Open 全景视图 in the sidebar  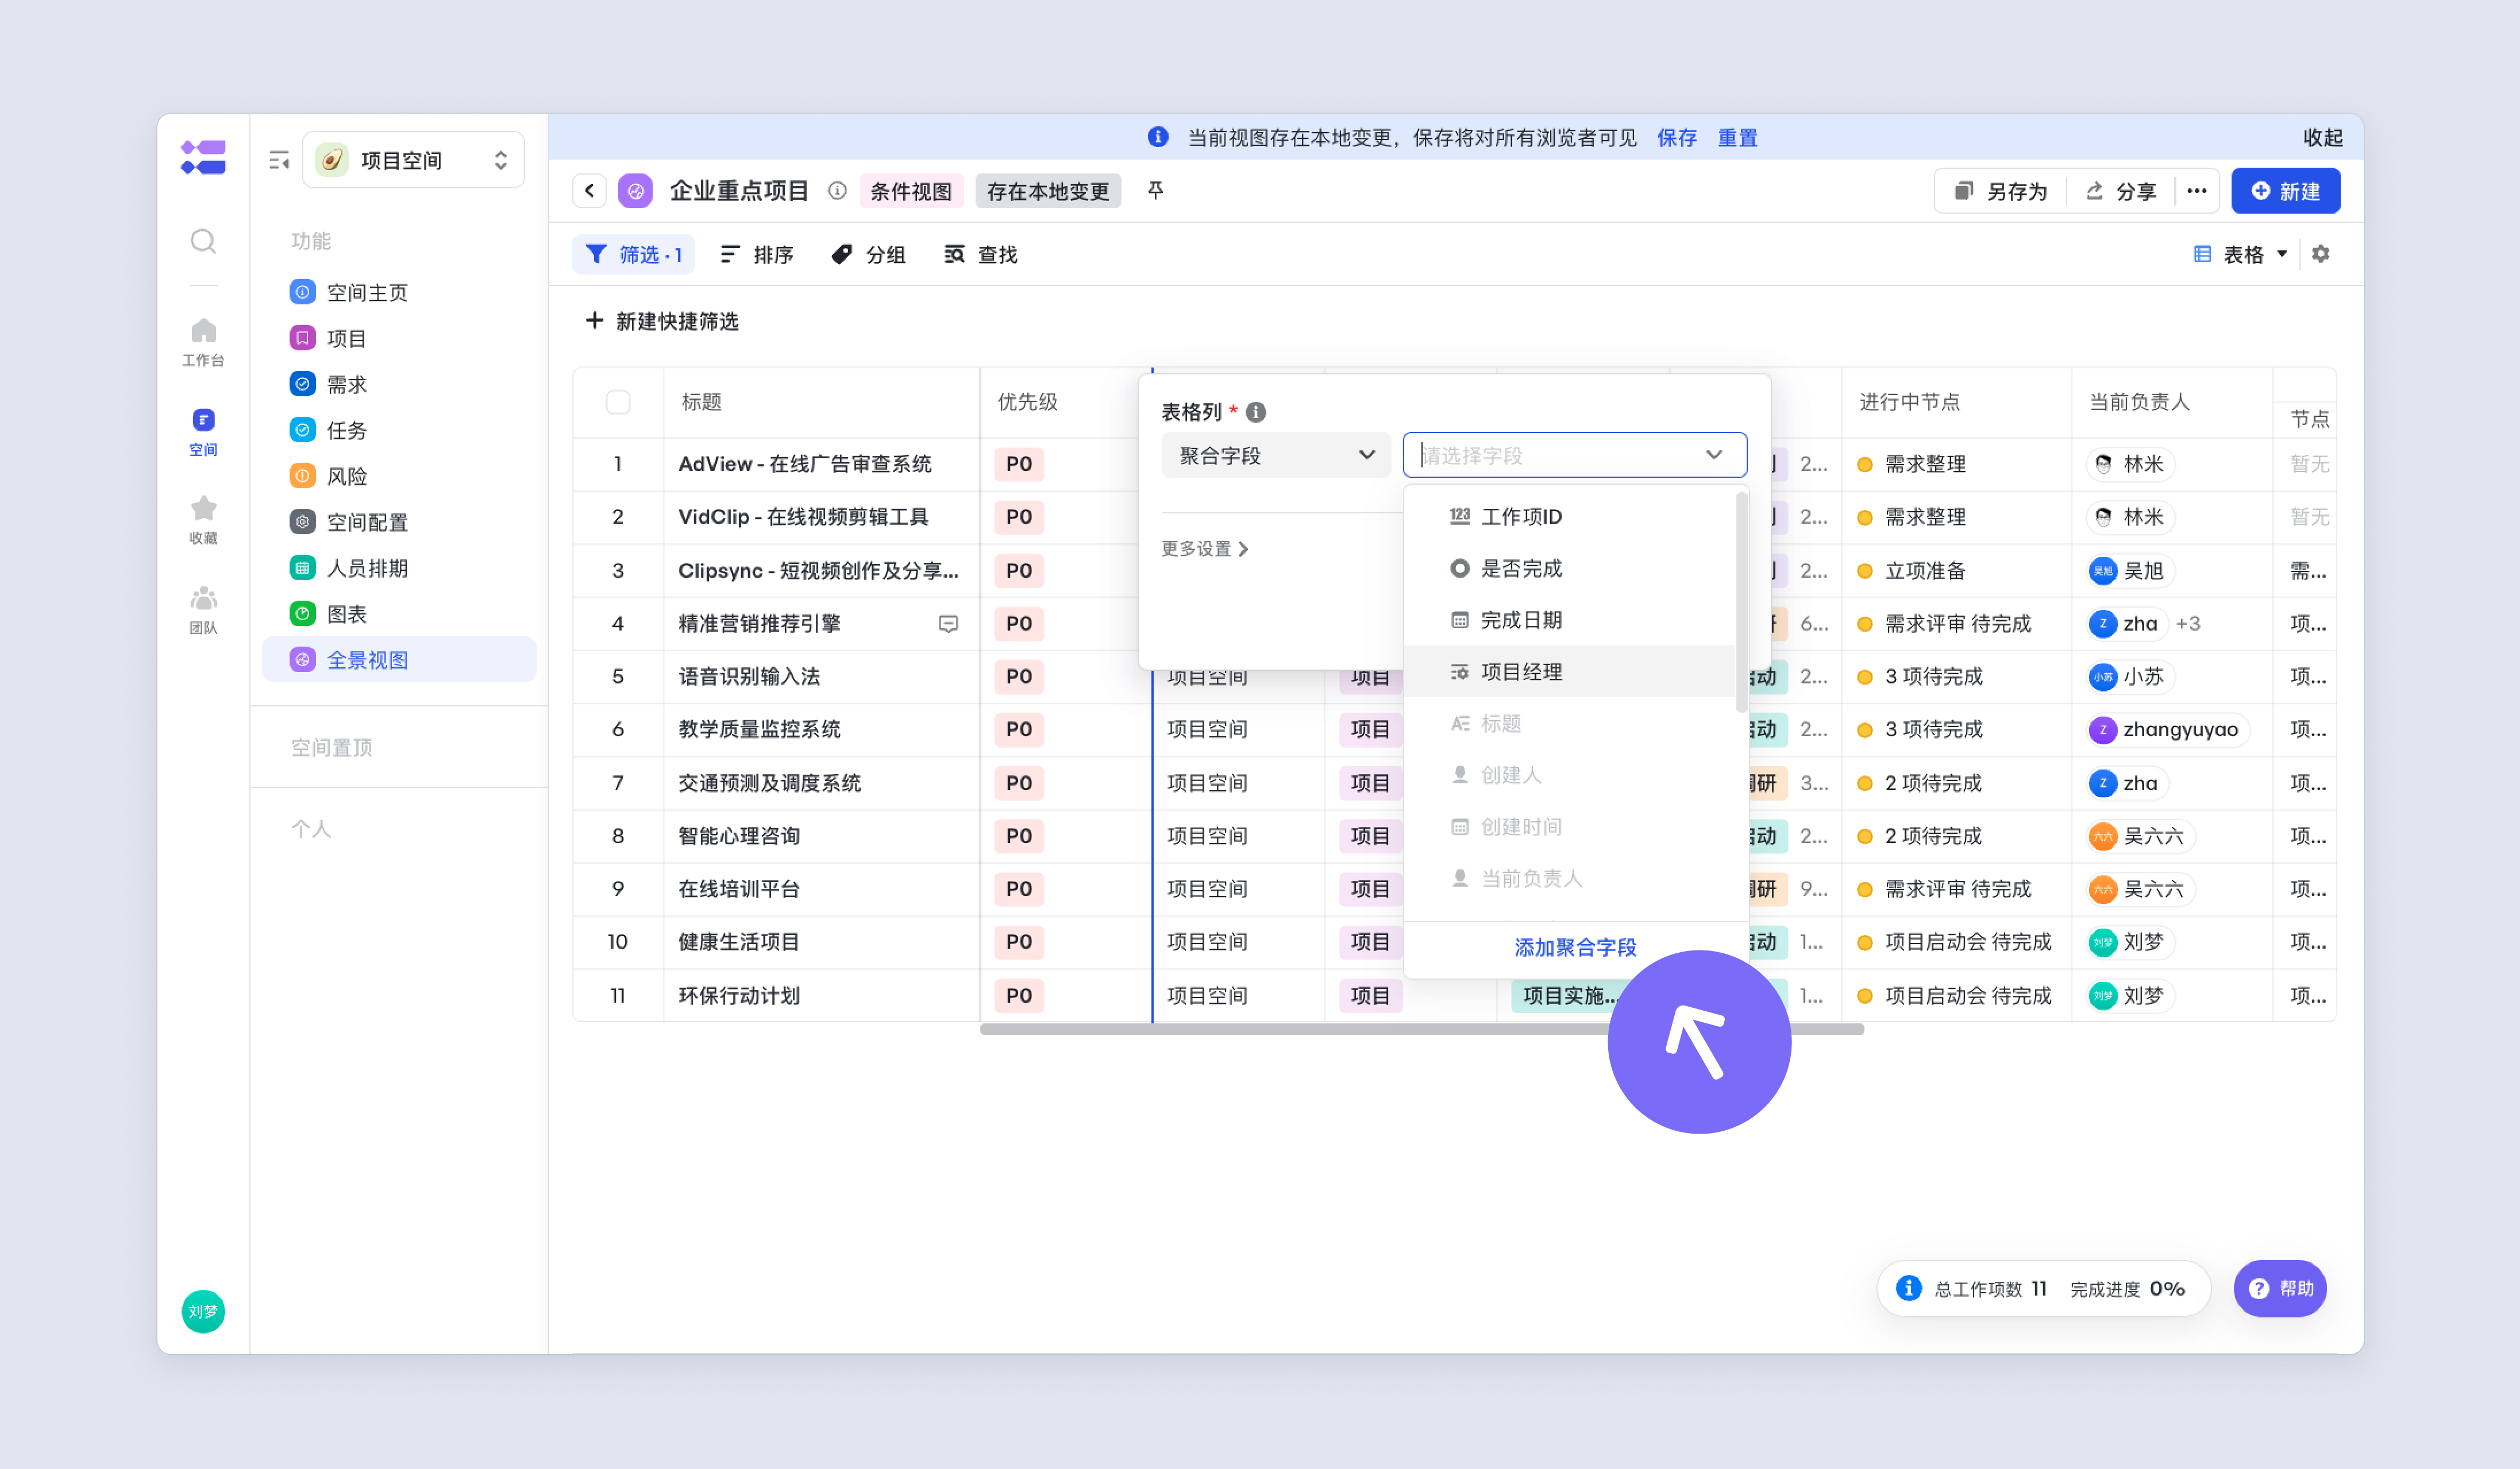(398, 659)
